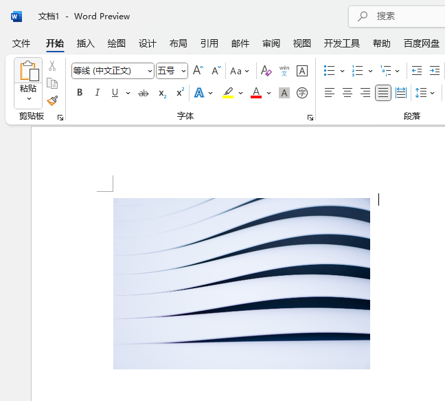Image resolution: width=445 pixels, height=401 pixels.
Task: Switch to the 邮件 tab
Action: pyautogui.click(x=240, y=43)
